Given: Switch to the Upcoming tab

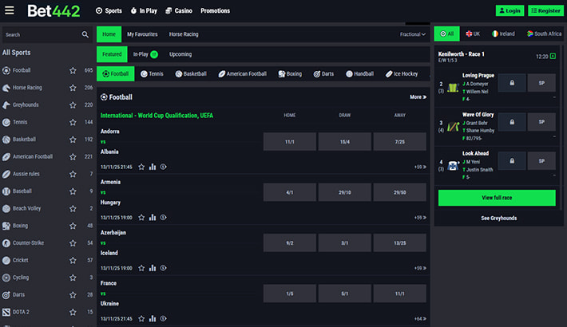Looking at the screenshot, I should [x=180, y=54].
